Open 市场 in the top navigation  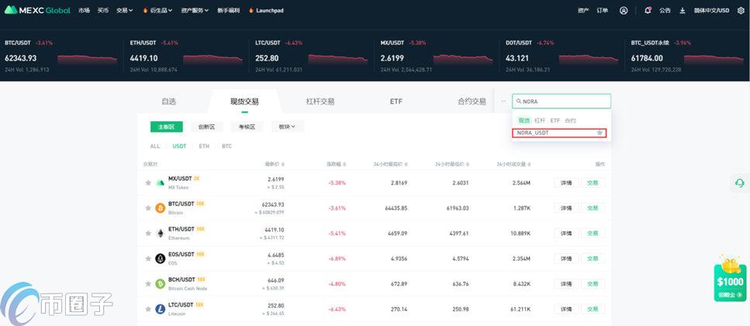pos(85,10)
